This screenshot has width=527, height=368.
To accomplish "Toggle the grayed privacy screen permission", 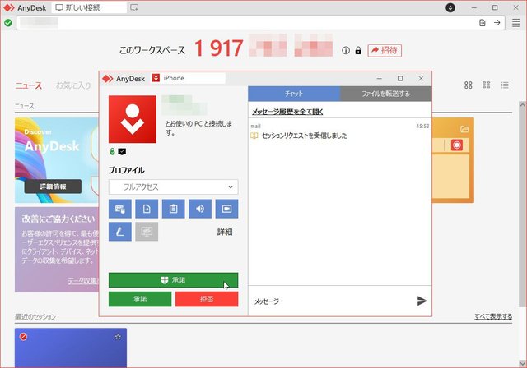I will [147, 232].
